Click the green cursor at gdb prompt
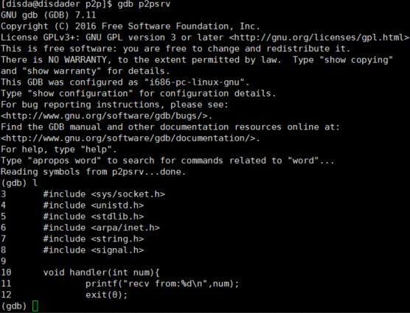 click(35, 306)
